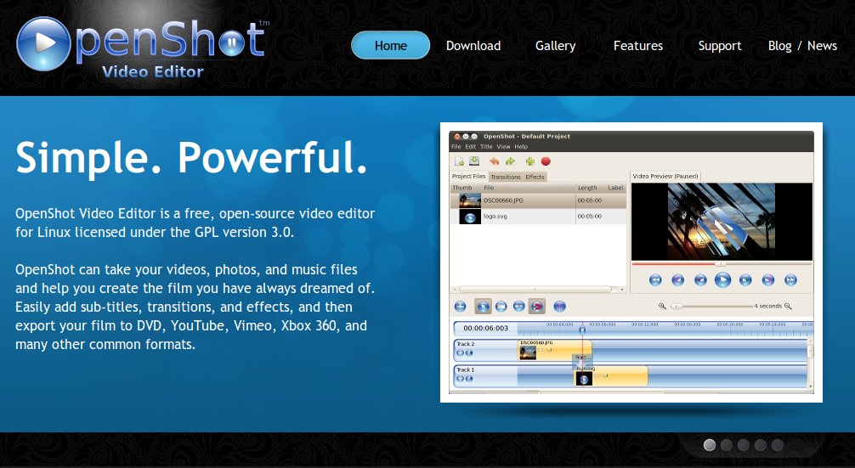
Task: Open the Support navigation link
Action: (x=720, y=46)
